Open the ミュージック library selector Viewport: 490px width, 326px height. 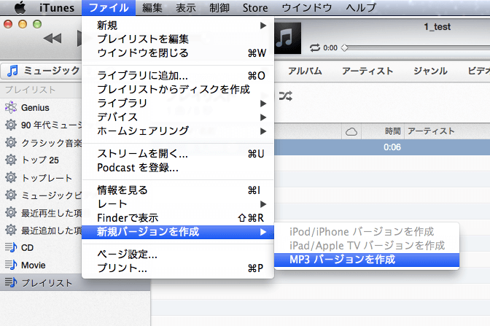coord(42,71)
